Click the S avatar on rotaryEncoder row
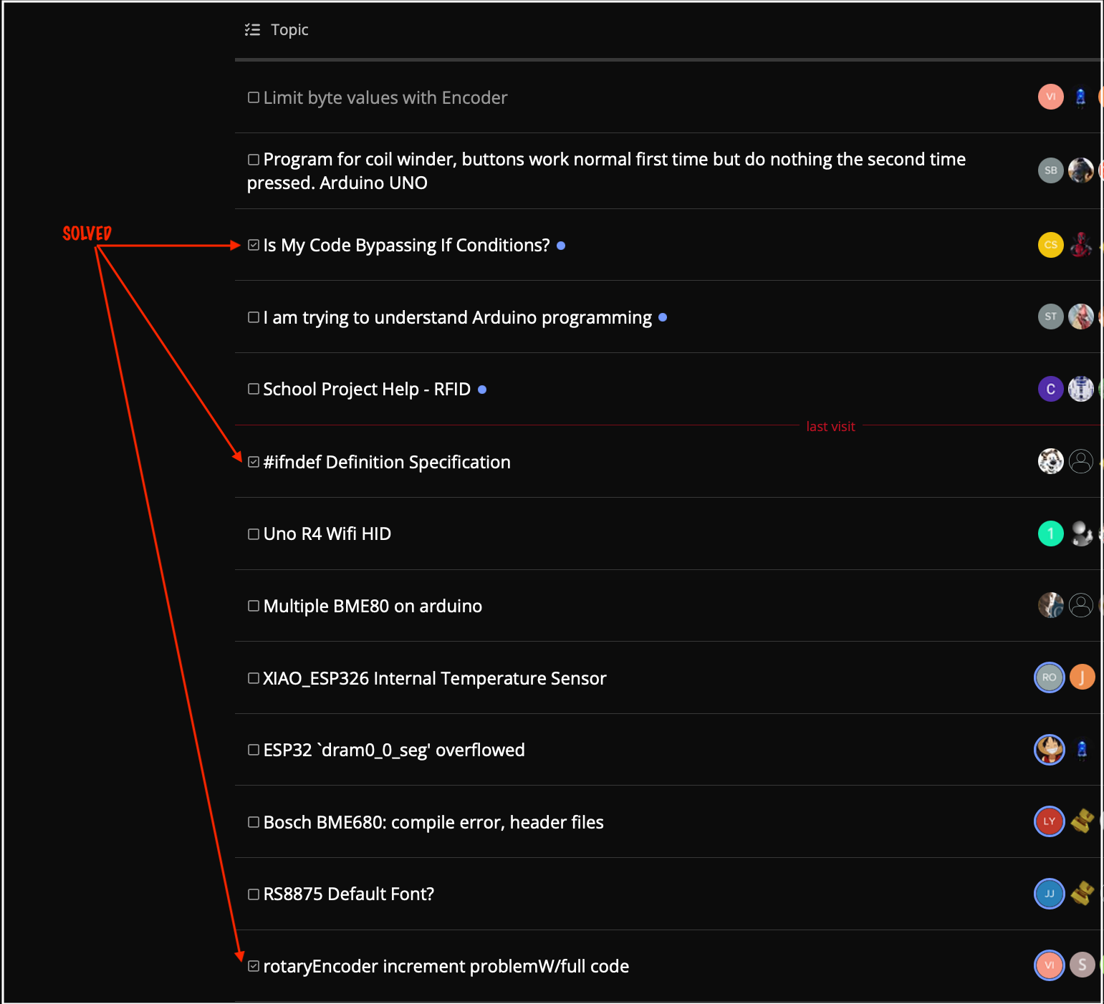Viewport: 1104px width, 1004px height. pyautogui.click(x=1082, y=965)
